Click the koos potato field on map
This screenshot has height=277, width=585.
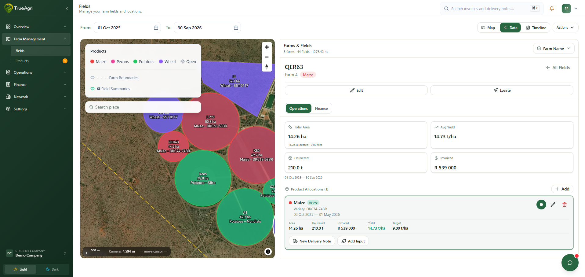[x=203, y=178]
